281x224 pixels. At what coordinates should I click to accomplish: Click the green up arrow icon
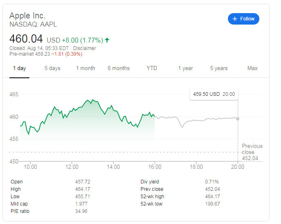pos(107,40)
